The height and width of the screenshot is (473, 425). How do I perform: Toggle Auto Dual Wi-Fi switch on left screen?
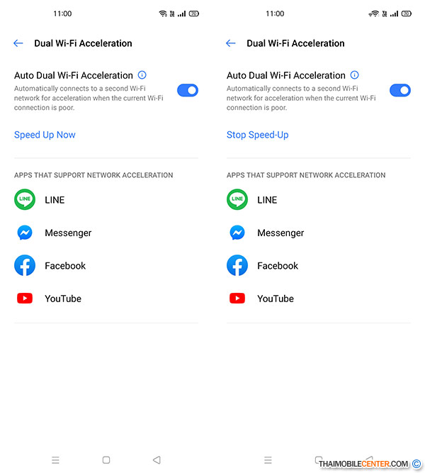188,90
